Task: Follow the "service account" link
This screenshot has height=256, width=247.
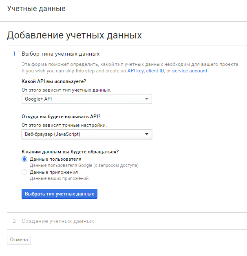Action: click(x=190, y=71)
